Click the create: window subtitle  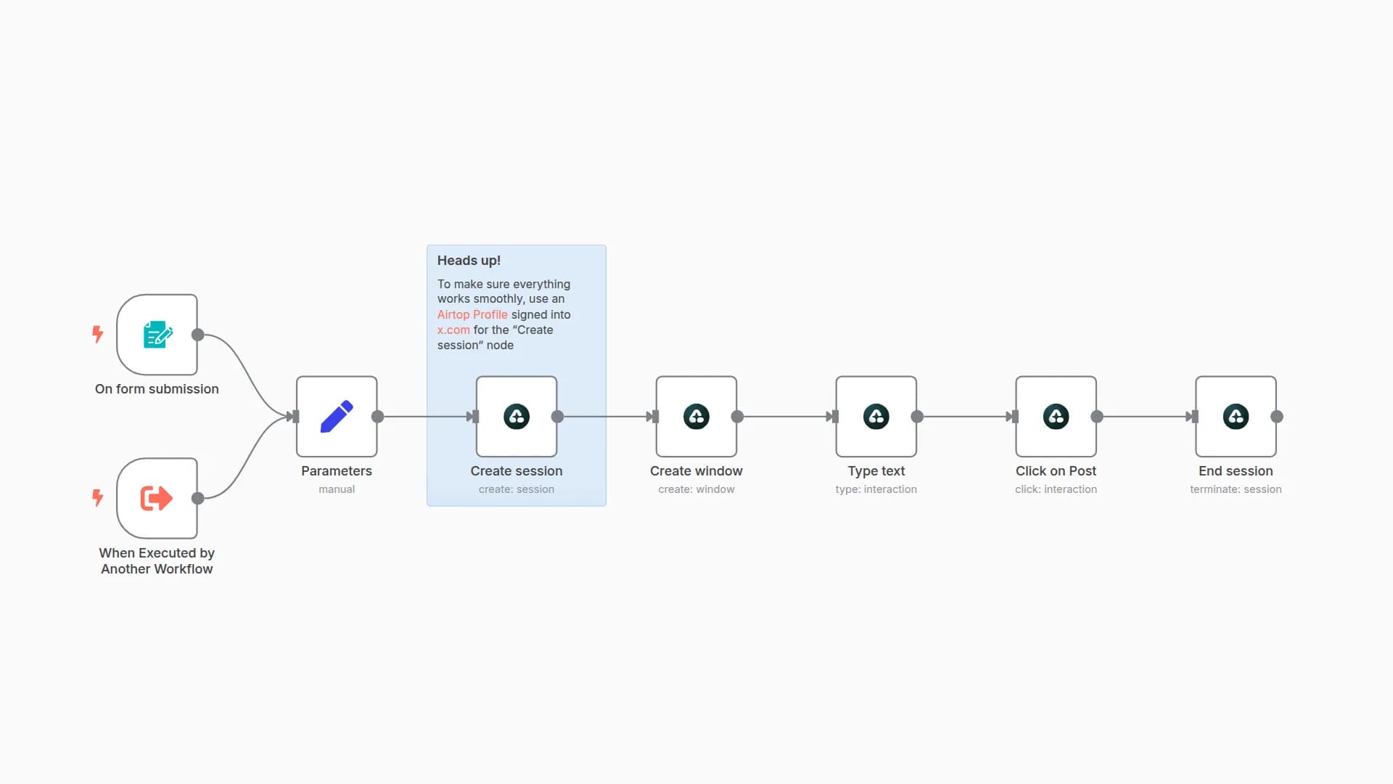click(696, 489)
